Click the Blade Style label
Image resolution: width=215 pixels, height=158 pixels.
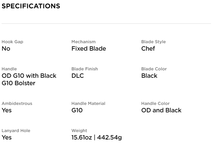(x=154, y=42)
